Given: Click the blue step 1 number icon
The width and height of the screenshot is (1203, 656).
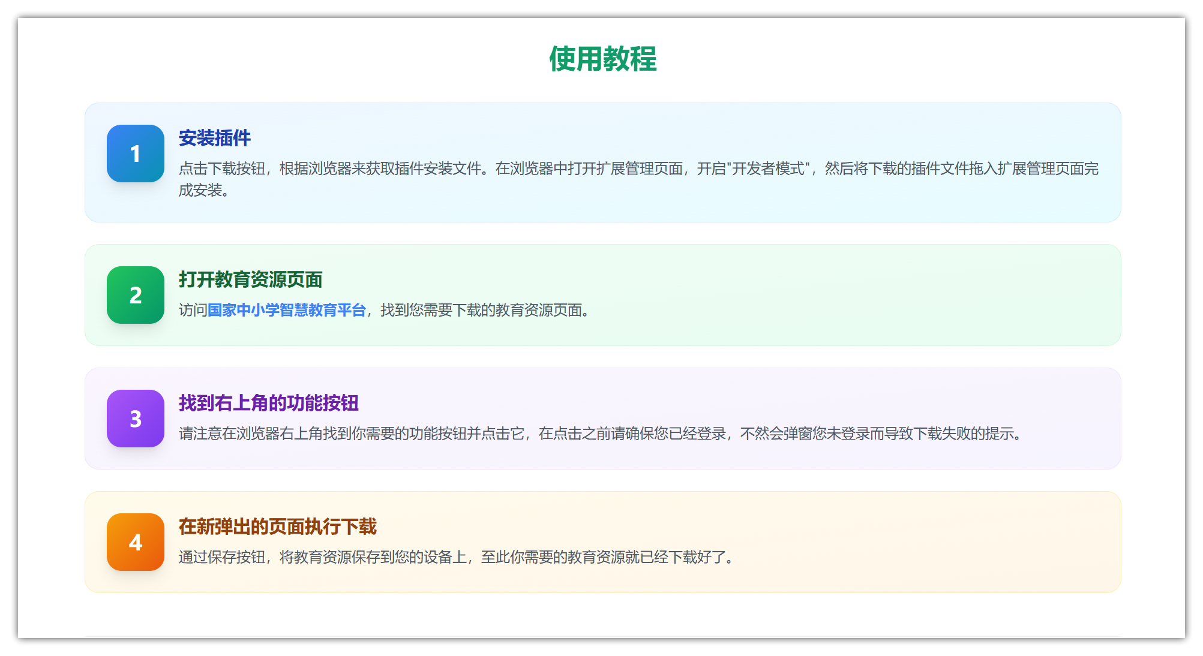Looking at the screenshot, I should click(x=136, y=154).
